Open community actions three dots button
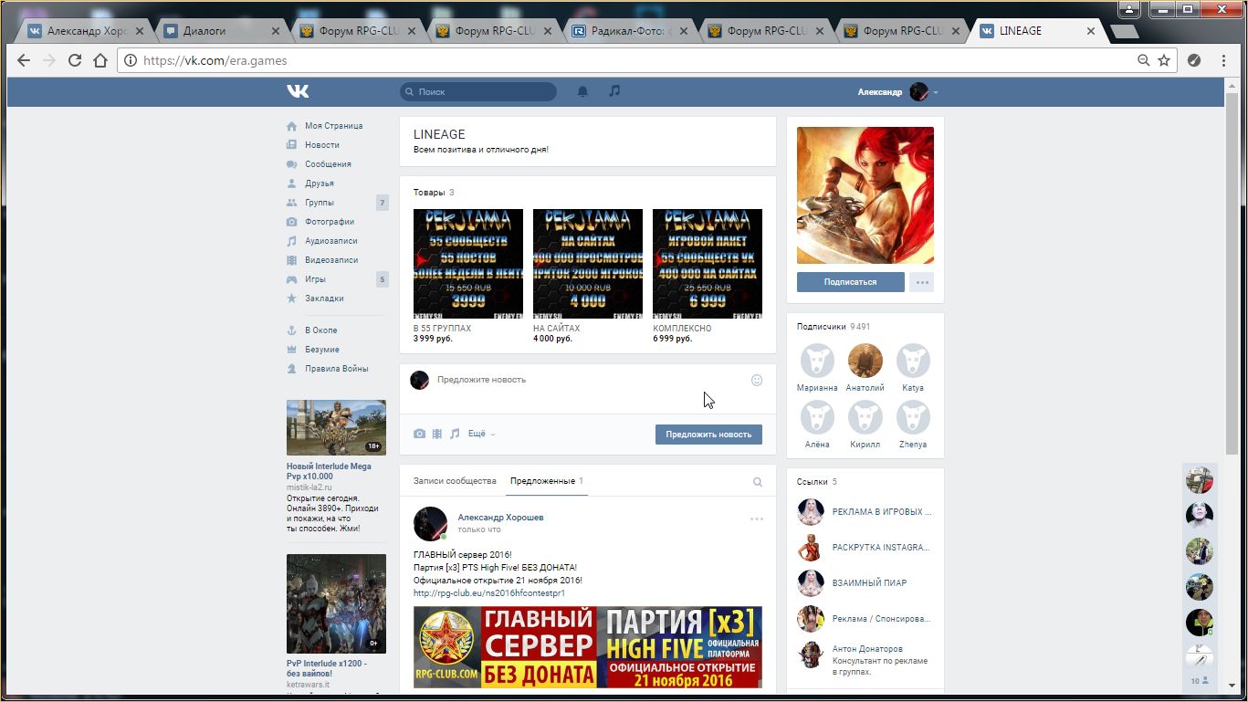 tap(922, 282)
